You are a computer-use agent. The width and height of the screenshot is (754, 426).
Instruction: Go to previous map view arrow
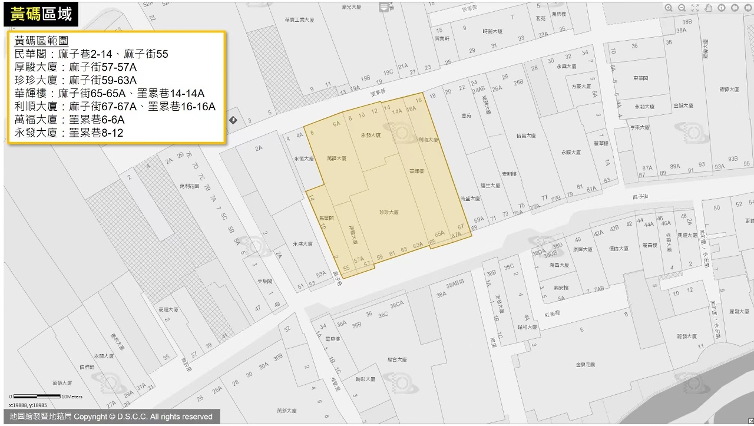pos(735,8)
